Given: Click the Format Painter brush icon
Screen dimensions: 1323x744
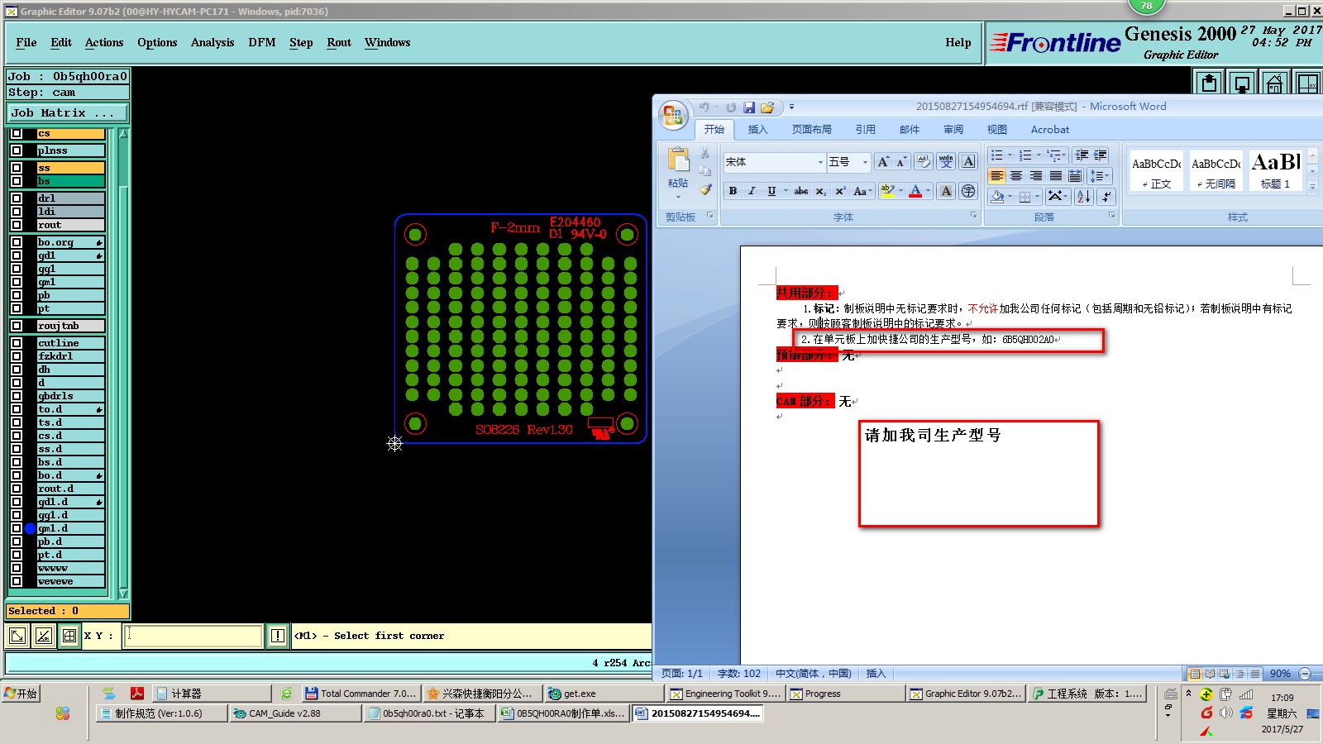Looking at the screenshot, I should coord(705,189).
